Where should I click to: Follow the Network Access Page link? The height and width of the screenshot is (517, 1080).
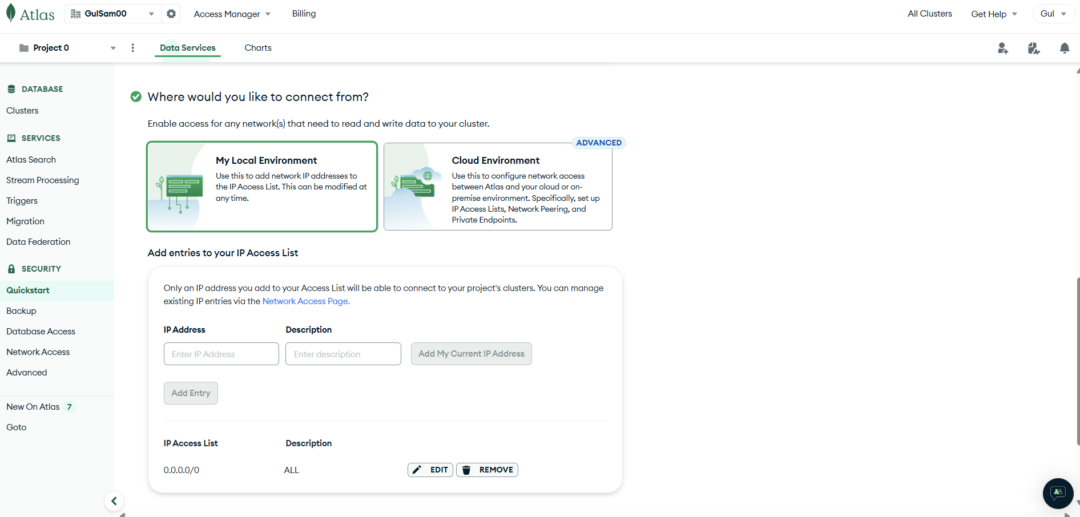point(306,301)
